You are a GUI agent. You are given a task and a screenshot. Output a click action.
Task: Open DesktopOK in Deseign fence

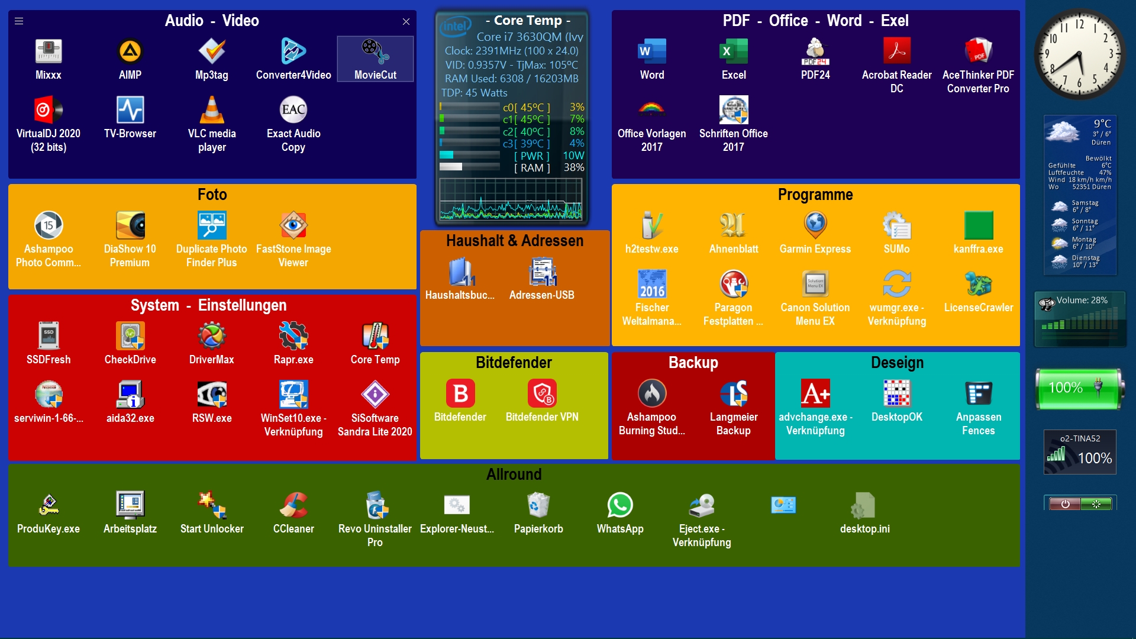(896, 394)
